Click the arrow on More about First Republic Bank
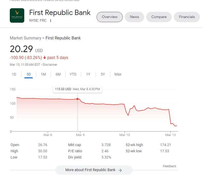Viewport: 203px width, 184px height. 120,170
